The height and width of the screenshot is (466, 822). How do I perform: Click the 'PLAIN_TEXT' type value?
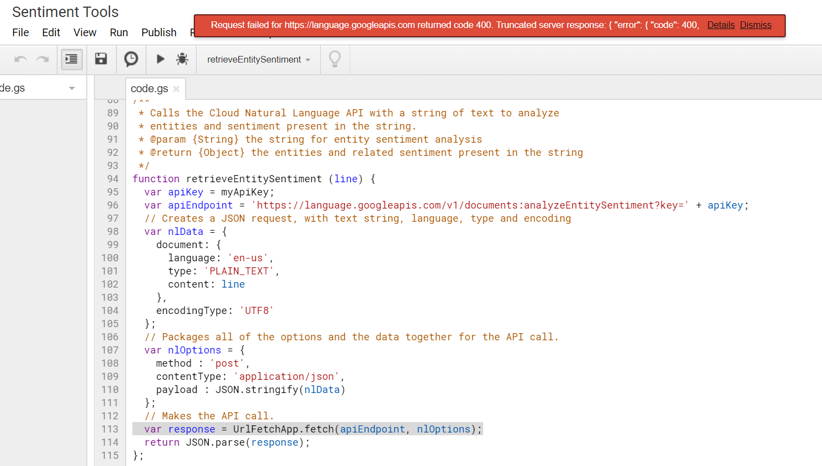coord(239,271)
